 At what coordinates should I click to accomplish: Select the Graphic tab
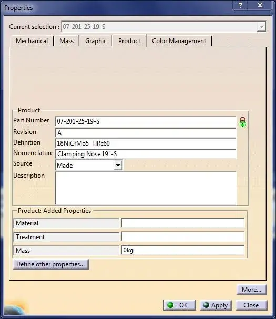(96, 41)
